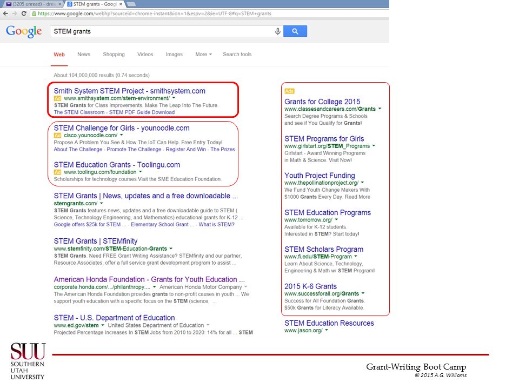Select the News search tab
This screenshot has height=389, width=519.
tap(84, 54)
